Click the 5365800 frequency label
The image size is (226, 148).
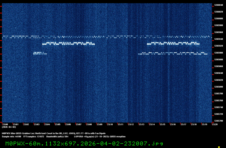coord(219,87)
